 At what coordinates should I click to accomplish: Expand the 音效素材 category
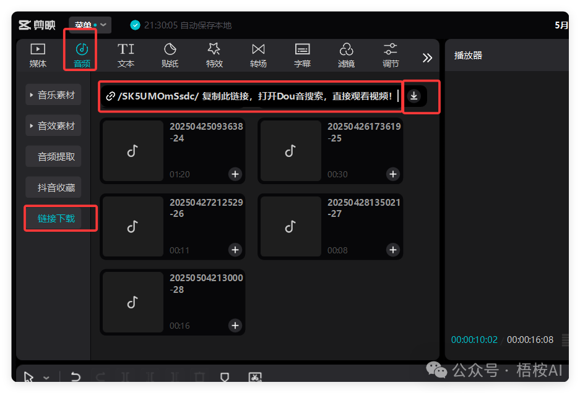point(53,126)
